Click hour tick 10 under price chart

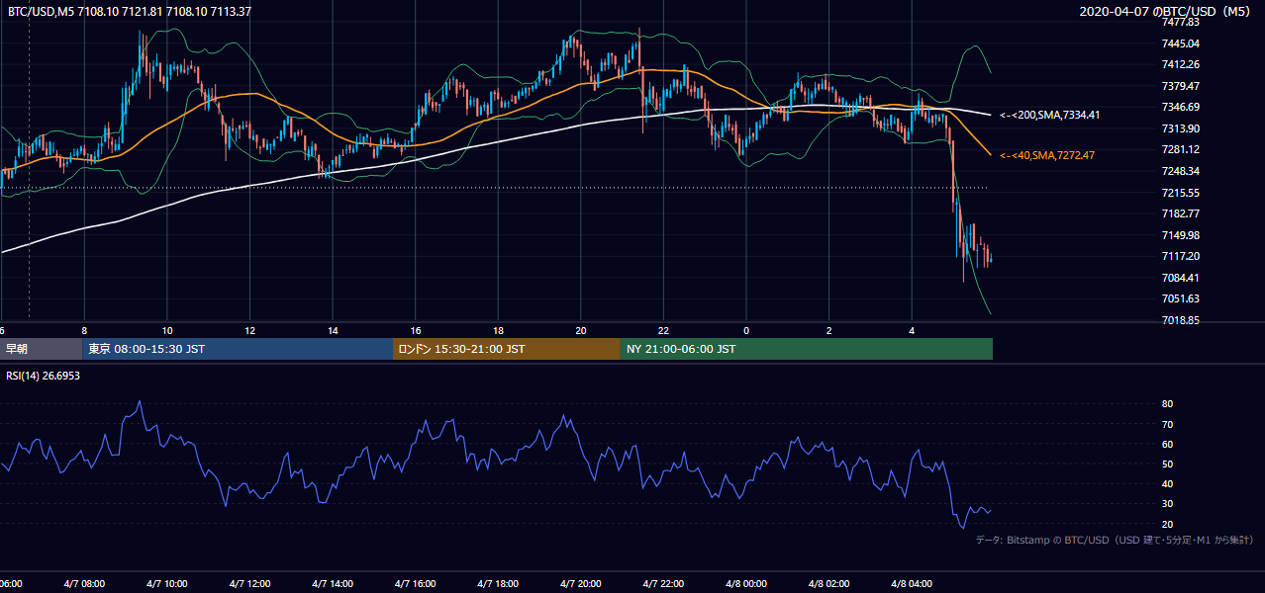(x=167, y=330)
